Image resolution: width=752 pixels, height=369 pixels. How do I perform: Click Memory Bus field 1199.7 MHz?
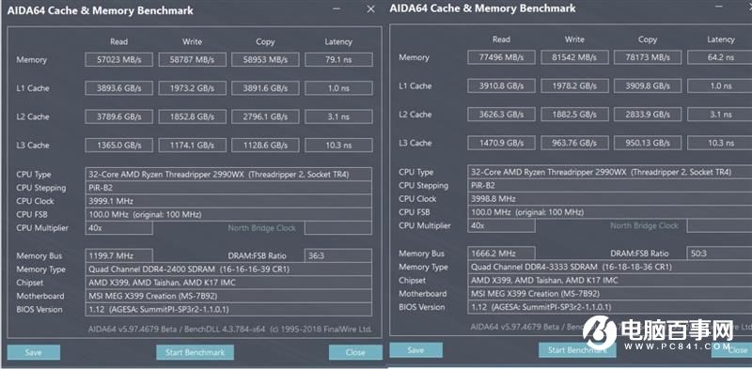(119, 255)
